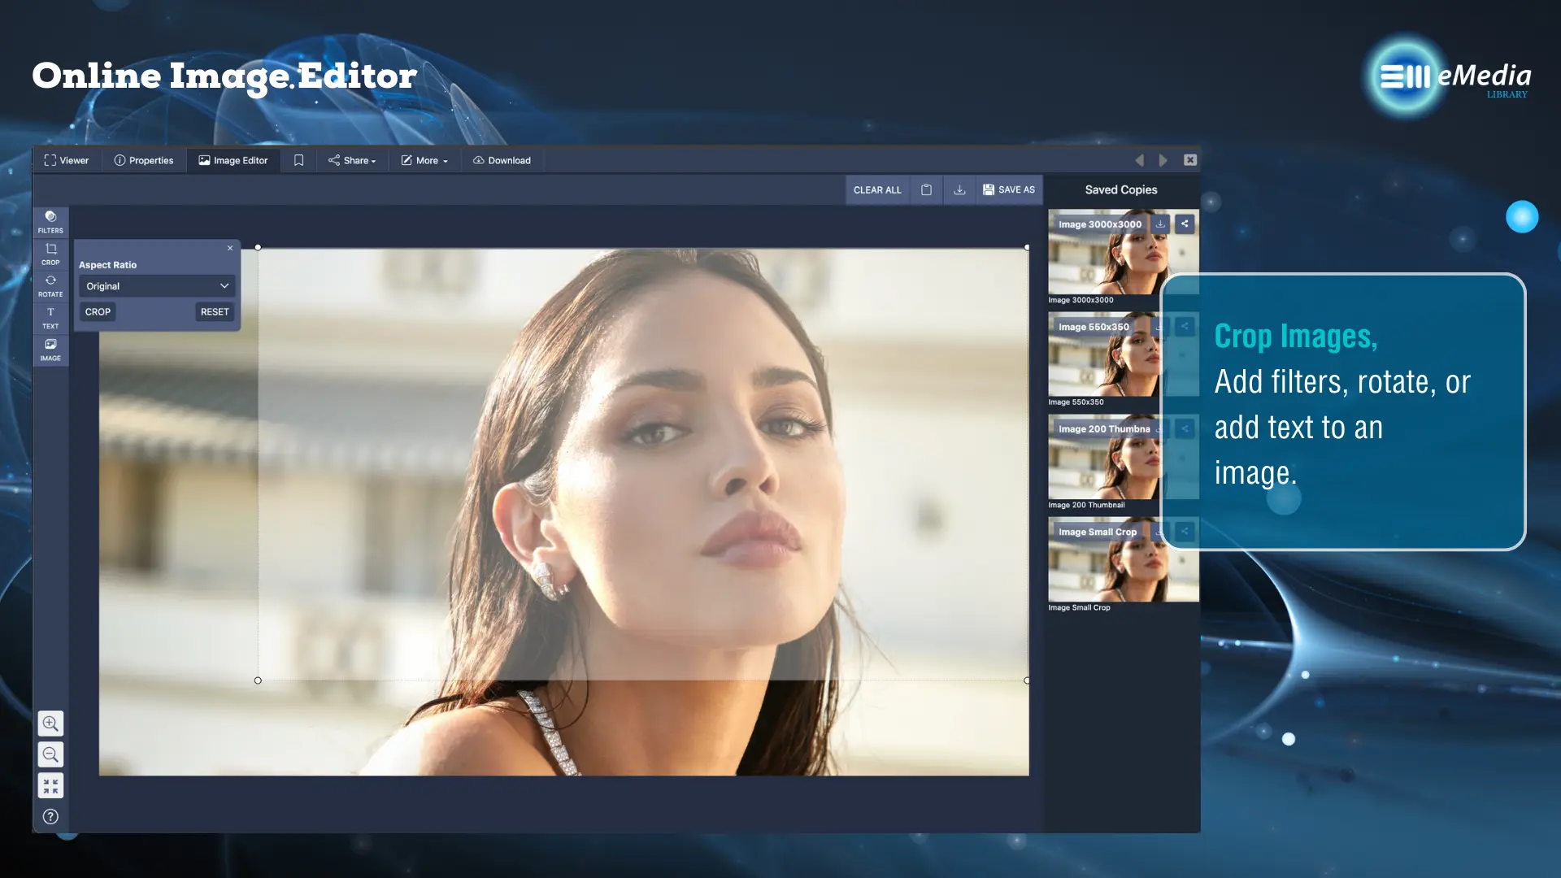Click the fit-to-screen collapse icon
The image size is (1561, 878).
click(x=50, y=785)
